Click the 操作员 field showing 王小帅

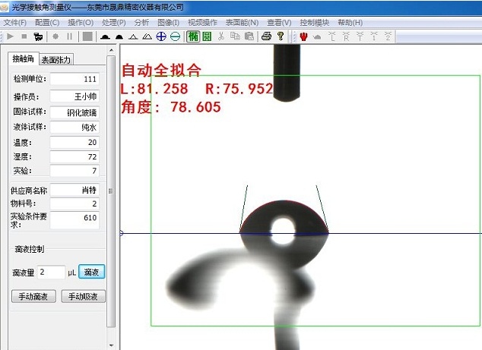75,96
